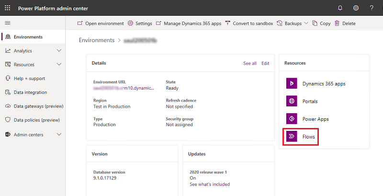
Task: Open Flows resource link text
Action: click(308, 137)
